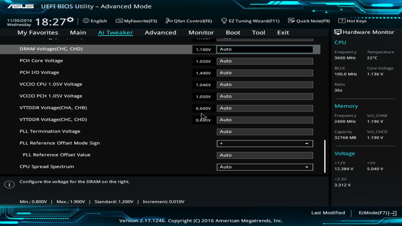This screenshot has height=226, width=402.
Task: Open Quick Note using its note icon
Action: [x=291, y=21]
